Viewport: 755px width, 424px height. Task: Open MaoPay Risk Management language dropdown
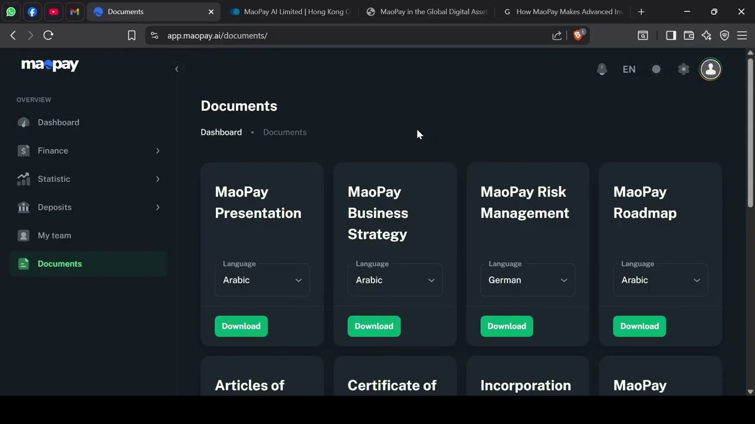click(527, 280)
